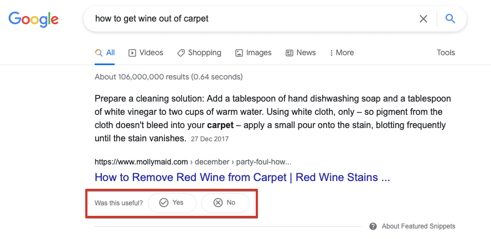The height and width of the screenshot is (239, 491).
Task: Click the Shopping tag icon
Action: pyautogui.click(x=180, y=53)
